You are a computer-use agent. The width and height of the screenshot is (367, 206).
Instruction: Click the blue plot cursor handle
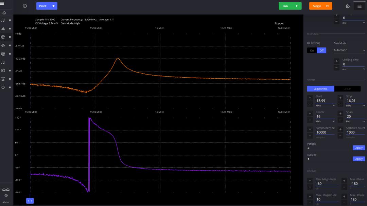click(x=30, y=201)
